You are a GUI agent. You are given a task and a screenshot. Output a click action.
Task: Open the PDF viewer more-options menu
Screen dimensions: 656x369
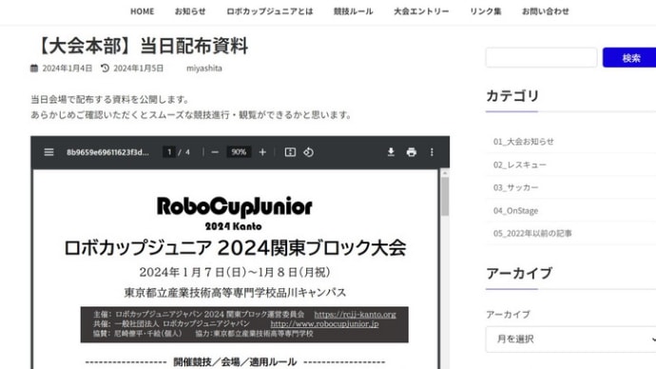point(432,152)
